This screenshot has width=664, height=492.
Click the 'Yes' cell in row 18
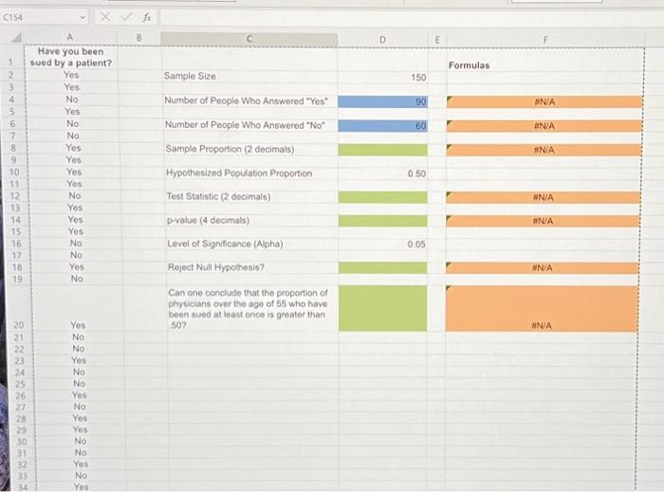pos(76,267)
